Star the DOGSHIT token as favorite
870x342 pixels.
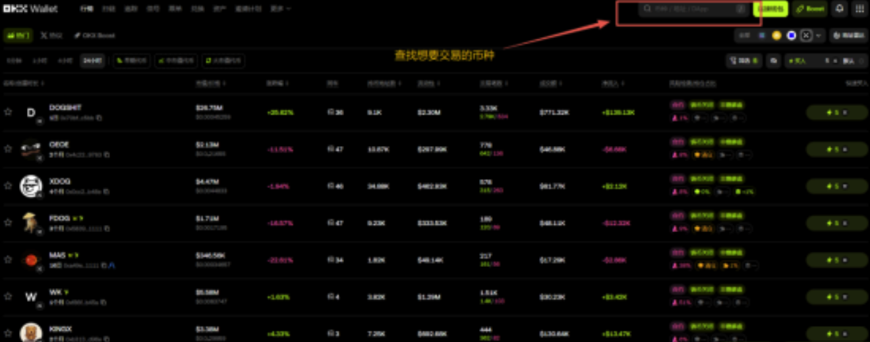(8, 112)
